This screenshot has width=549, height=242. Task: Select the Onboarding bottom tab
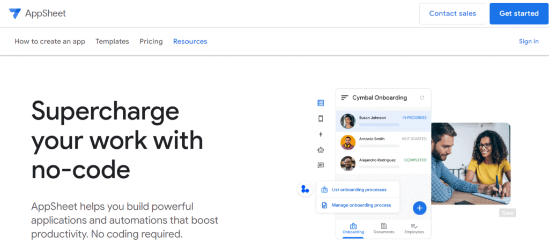353,229
